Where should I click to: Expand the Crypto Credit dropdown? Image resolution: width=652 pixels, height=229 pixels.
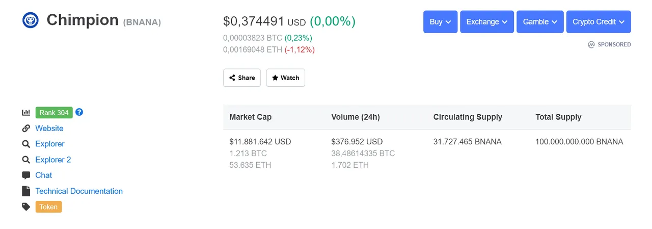599,22
